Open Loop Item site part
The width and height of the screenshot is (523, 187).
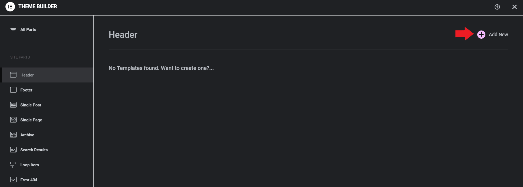[x=29, y=165]
